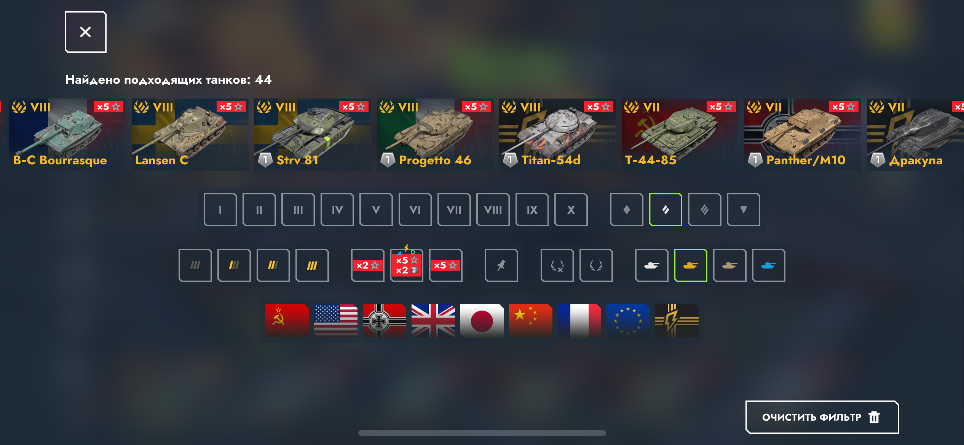This screenshot has width=964, height=445.
Task: Select the T-44-85 tank card
Action: coord(680,135)
